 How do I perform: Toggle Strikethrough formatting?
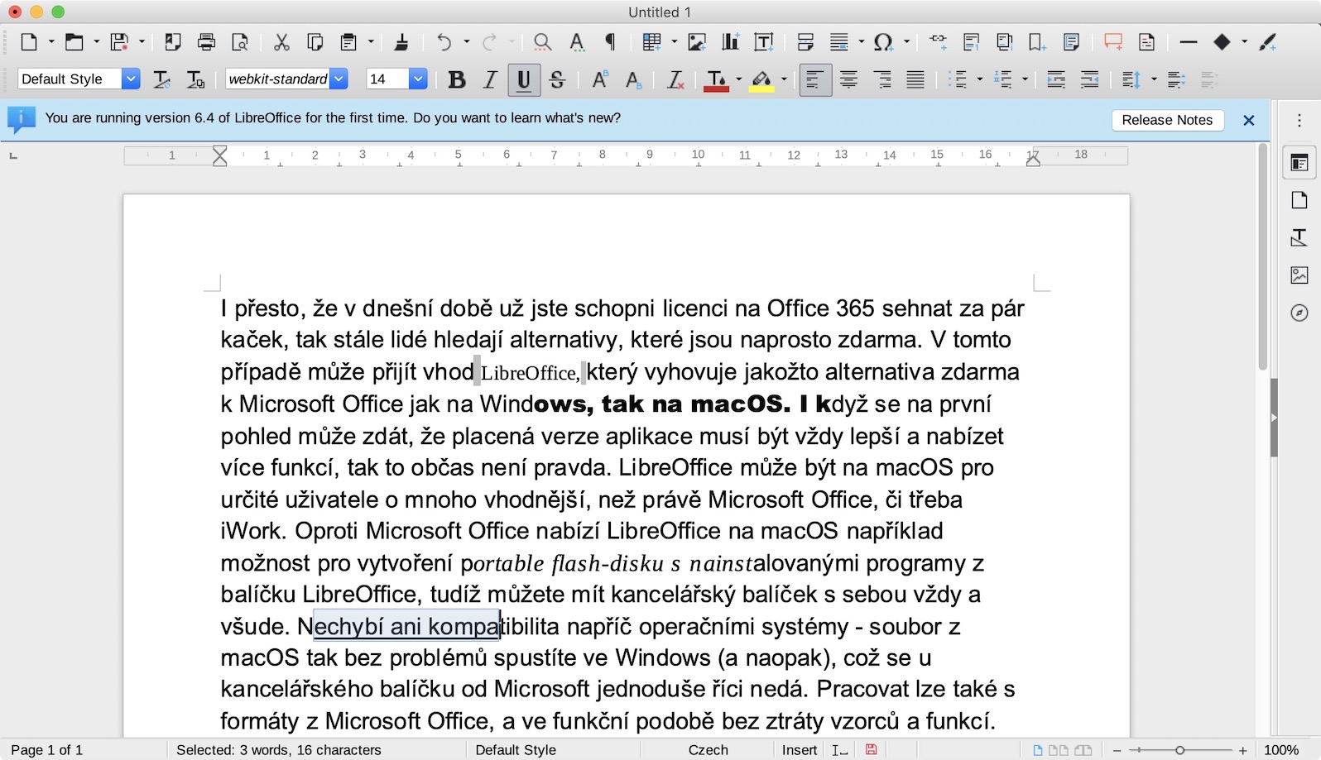(557, 79)
